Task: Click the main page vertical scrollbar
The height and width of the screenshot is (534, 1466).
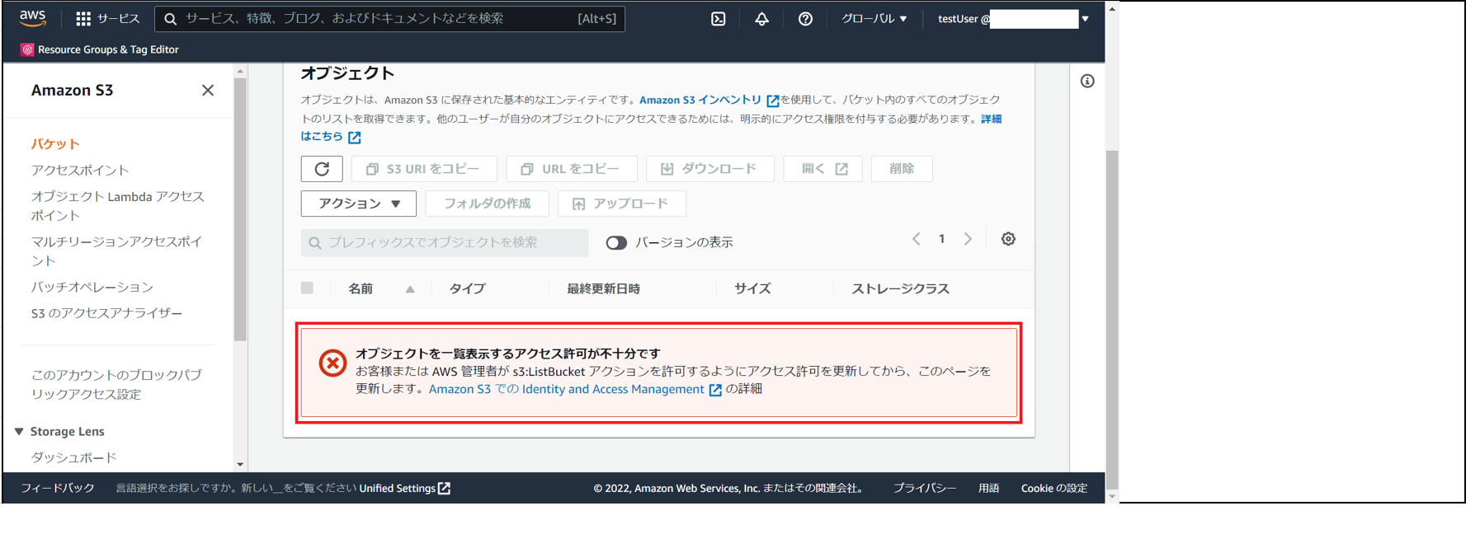Action: 1112,320
